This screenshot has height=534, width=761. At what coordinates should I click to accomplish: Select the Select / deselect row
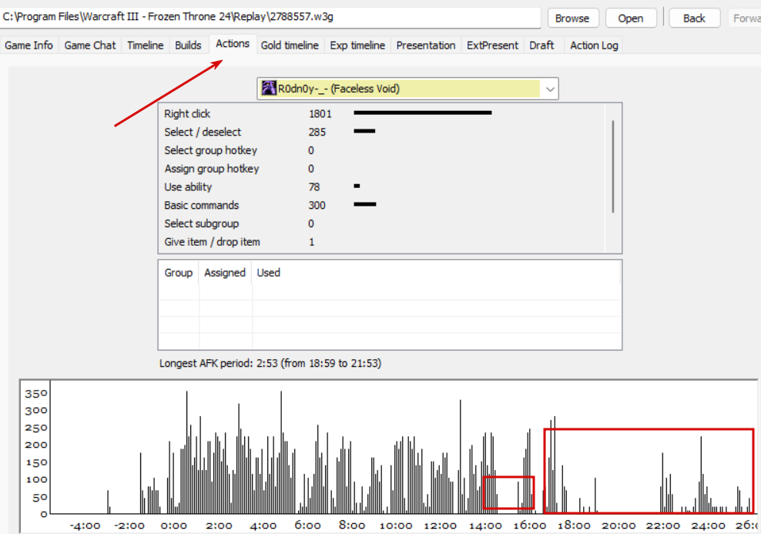[381, 132]
